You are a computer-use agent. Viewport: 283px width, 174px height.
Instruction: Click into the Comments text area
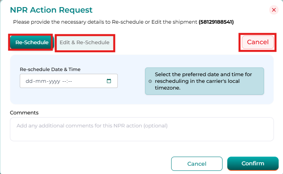click(141, 129)
